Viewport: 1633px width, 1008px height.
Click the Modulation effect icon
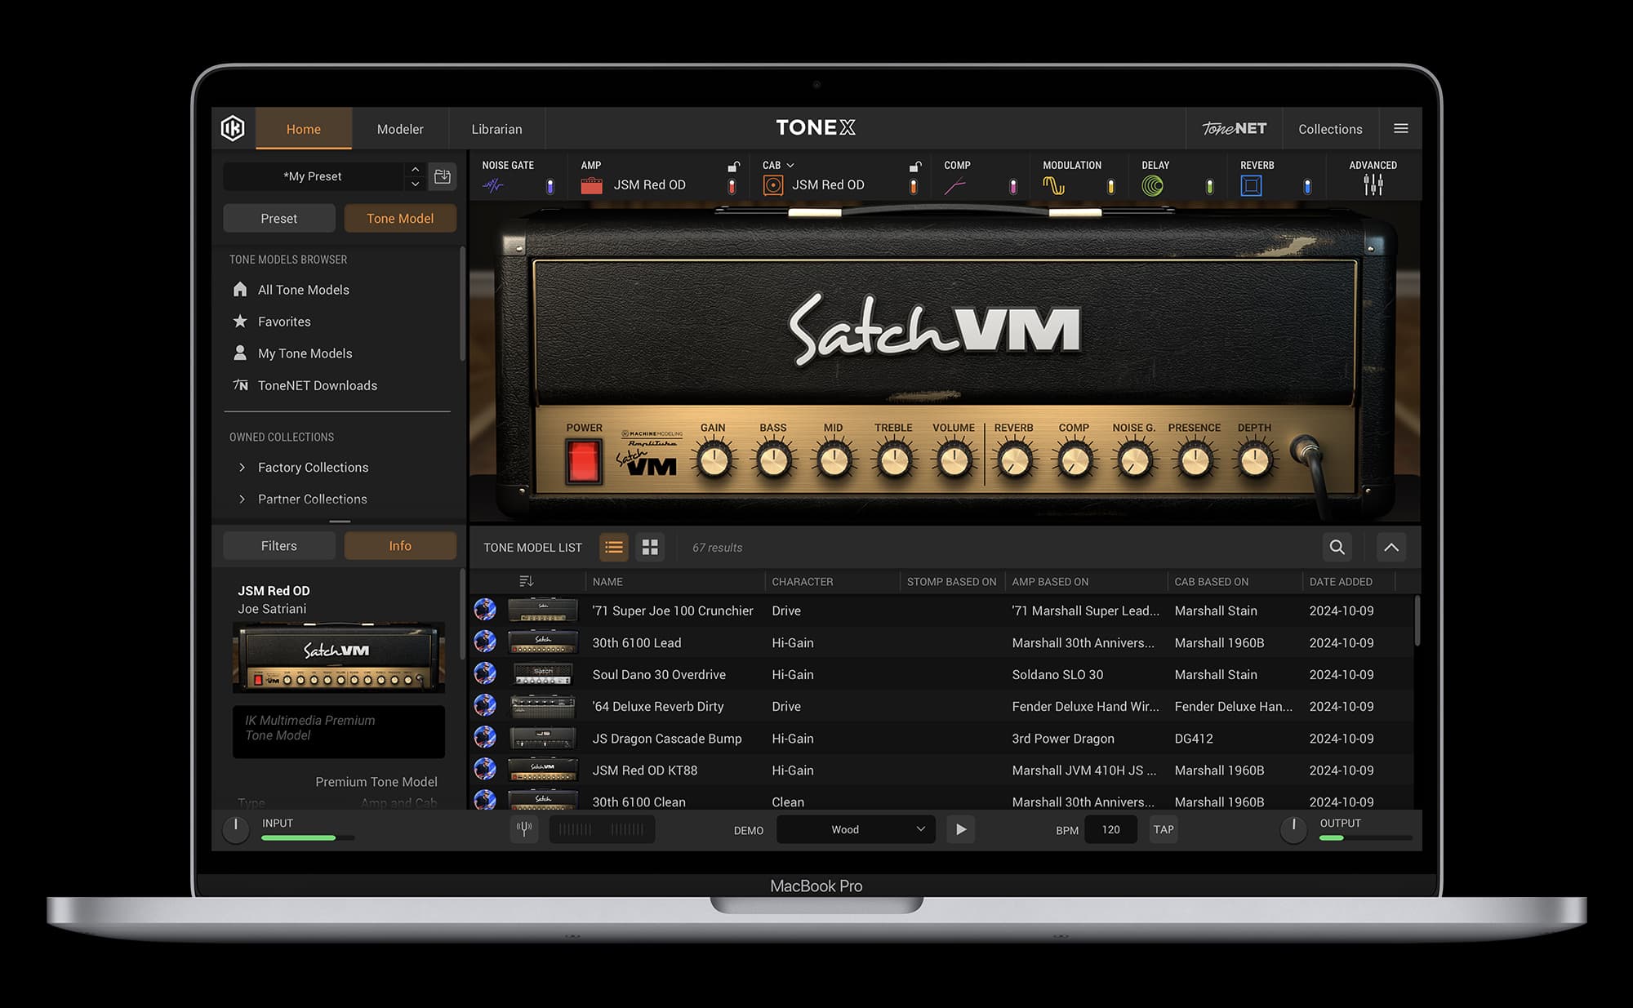click(1054, 185)
